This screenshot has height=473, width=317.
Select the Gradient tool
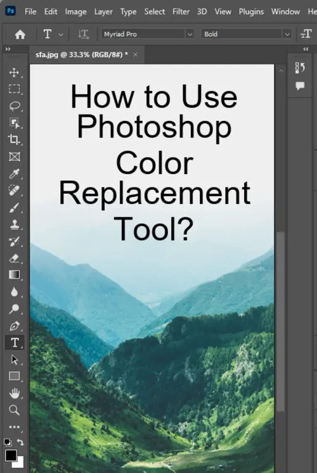click(x=14, y=275)
